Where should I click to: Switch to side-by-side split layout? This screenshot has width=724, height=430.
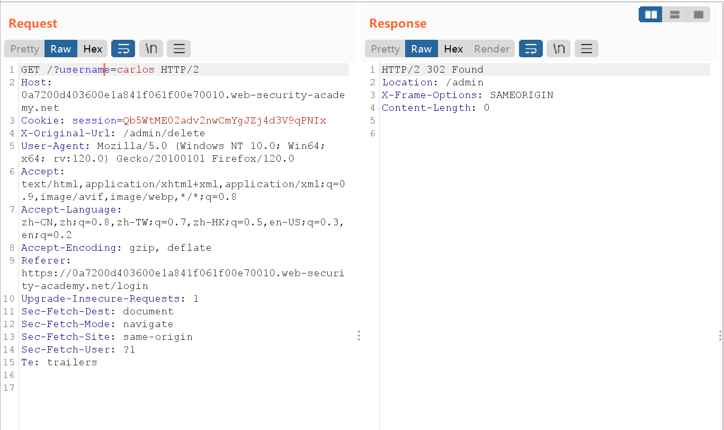pos(651,14)
